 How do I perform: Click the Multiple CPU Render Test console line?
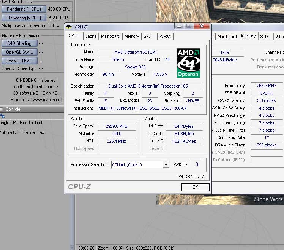click(x=22, y=132)
